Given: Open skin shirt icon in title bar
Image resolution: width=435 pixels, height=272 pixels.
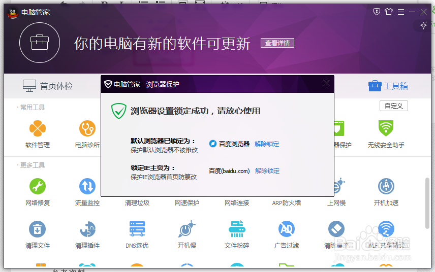Looking at the screenshot, I should (389, 12).
